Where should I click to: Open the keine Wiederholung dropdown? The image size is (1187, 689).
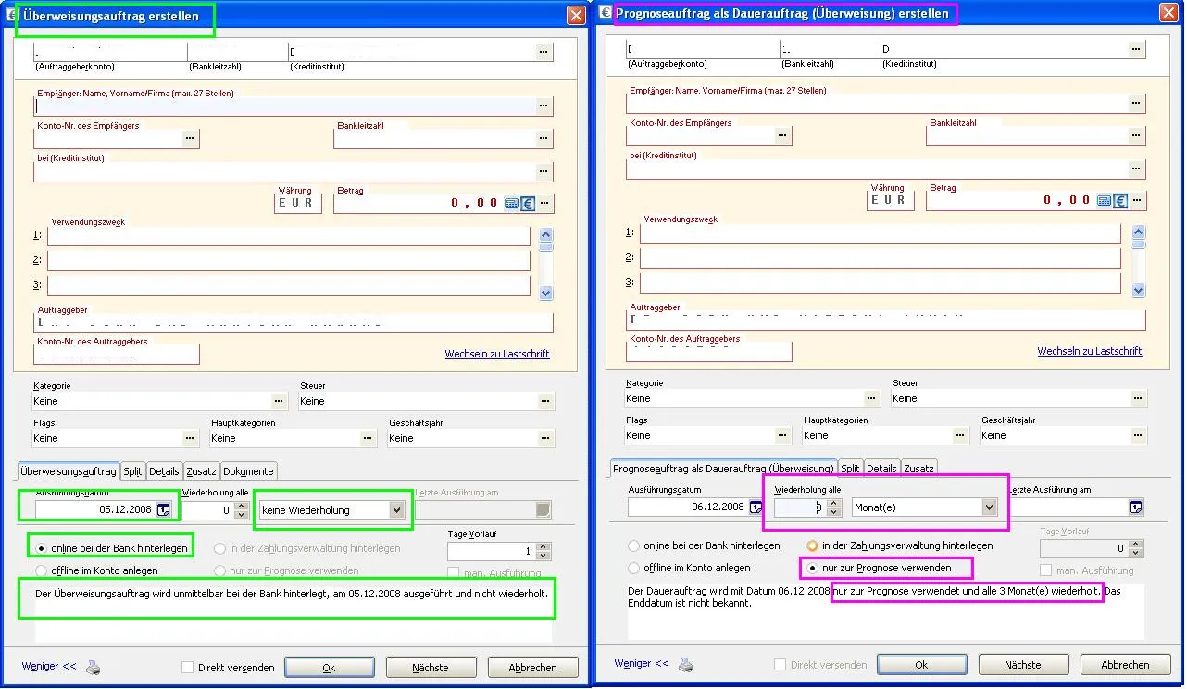[x=397, y=510]
